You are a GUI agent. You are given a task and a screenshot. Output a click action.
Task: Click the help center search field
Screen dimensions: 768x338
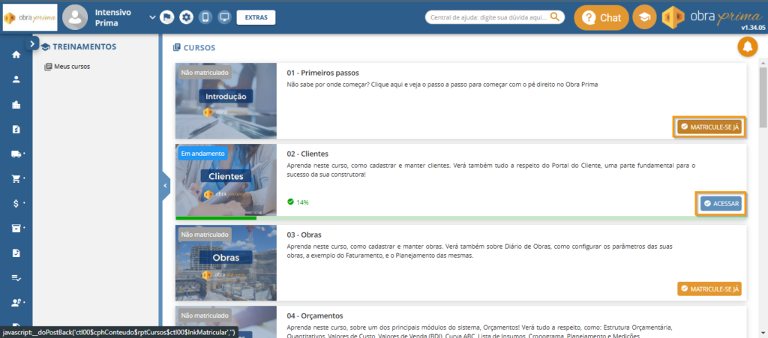[495, 17]
